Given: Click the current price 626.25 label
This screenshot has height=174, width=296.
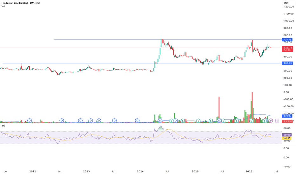Looking at the screenshot, I should [x=287, y=48].
